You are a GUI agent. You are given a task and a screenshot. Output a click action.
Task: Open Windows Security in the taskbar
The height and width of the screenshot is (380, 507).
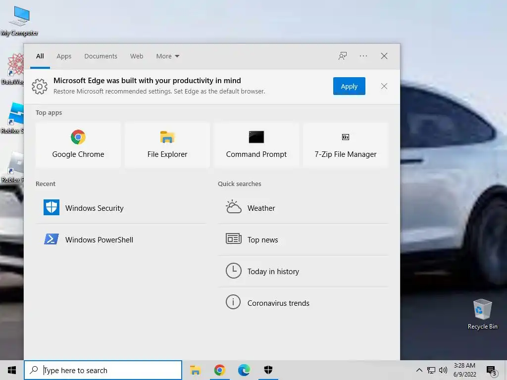268,370
